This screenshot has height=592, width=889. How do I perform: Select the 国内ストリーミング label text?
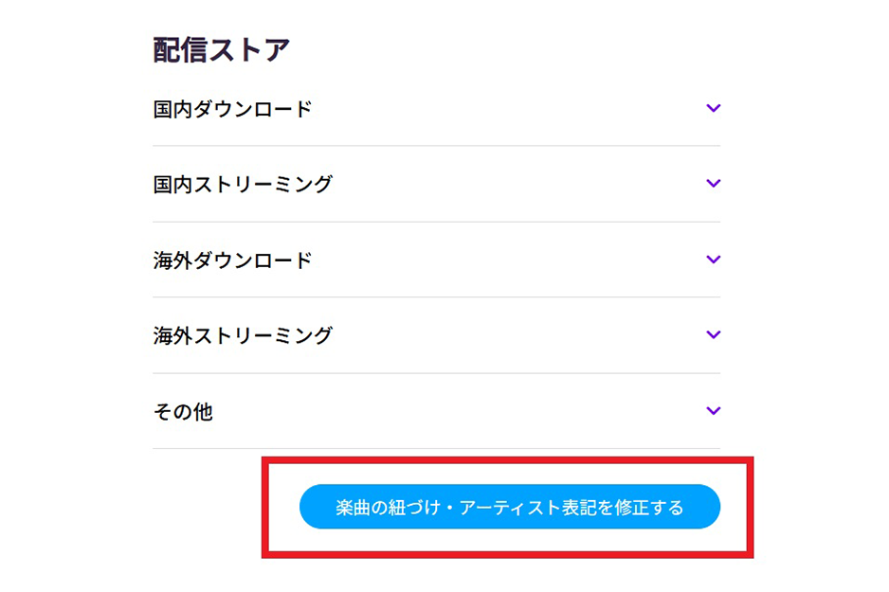click(x=243, y=184)
